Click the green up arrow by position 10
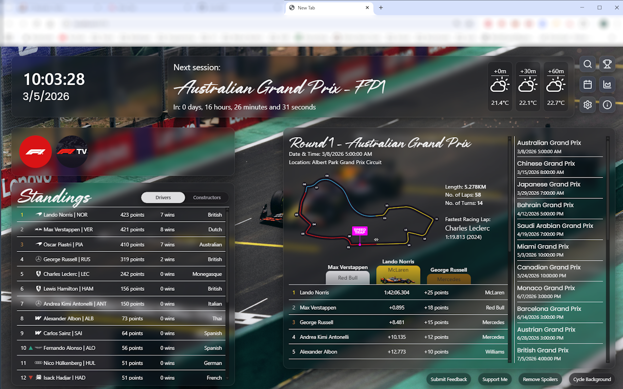 (31, 348)
